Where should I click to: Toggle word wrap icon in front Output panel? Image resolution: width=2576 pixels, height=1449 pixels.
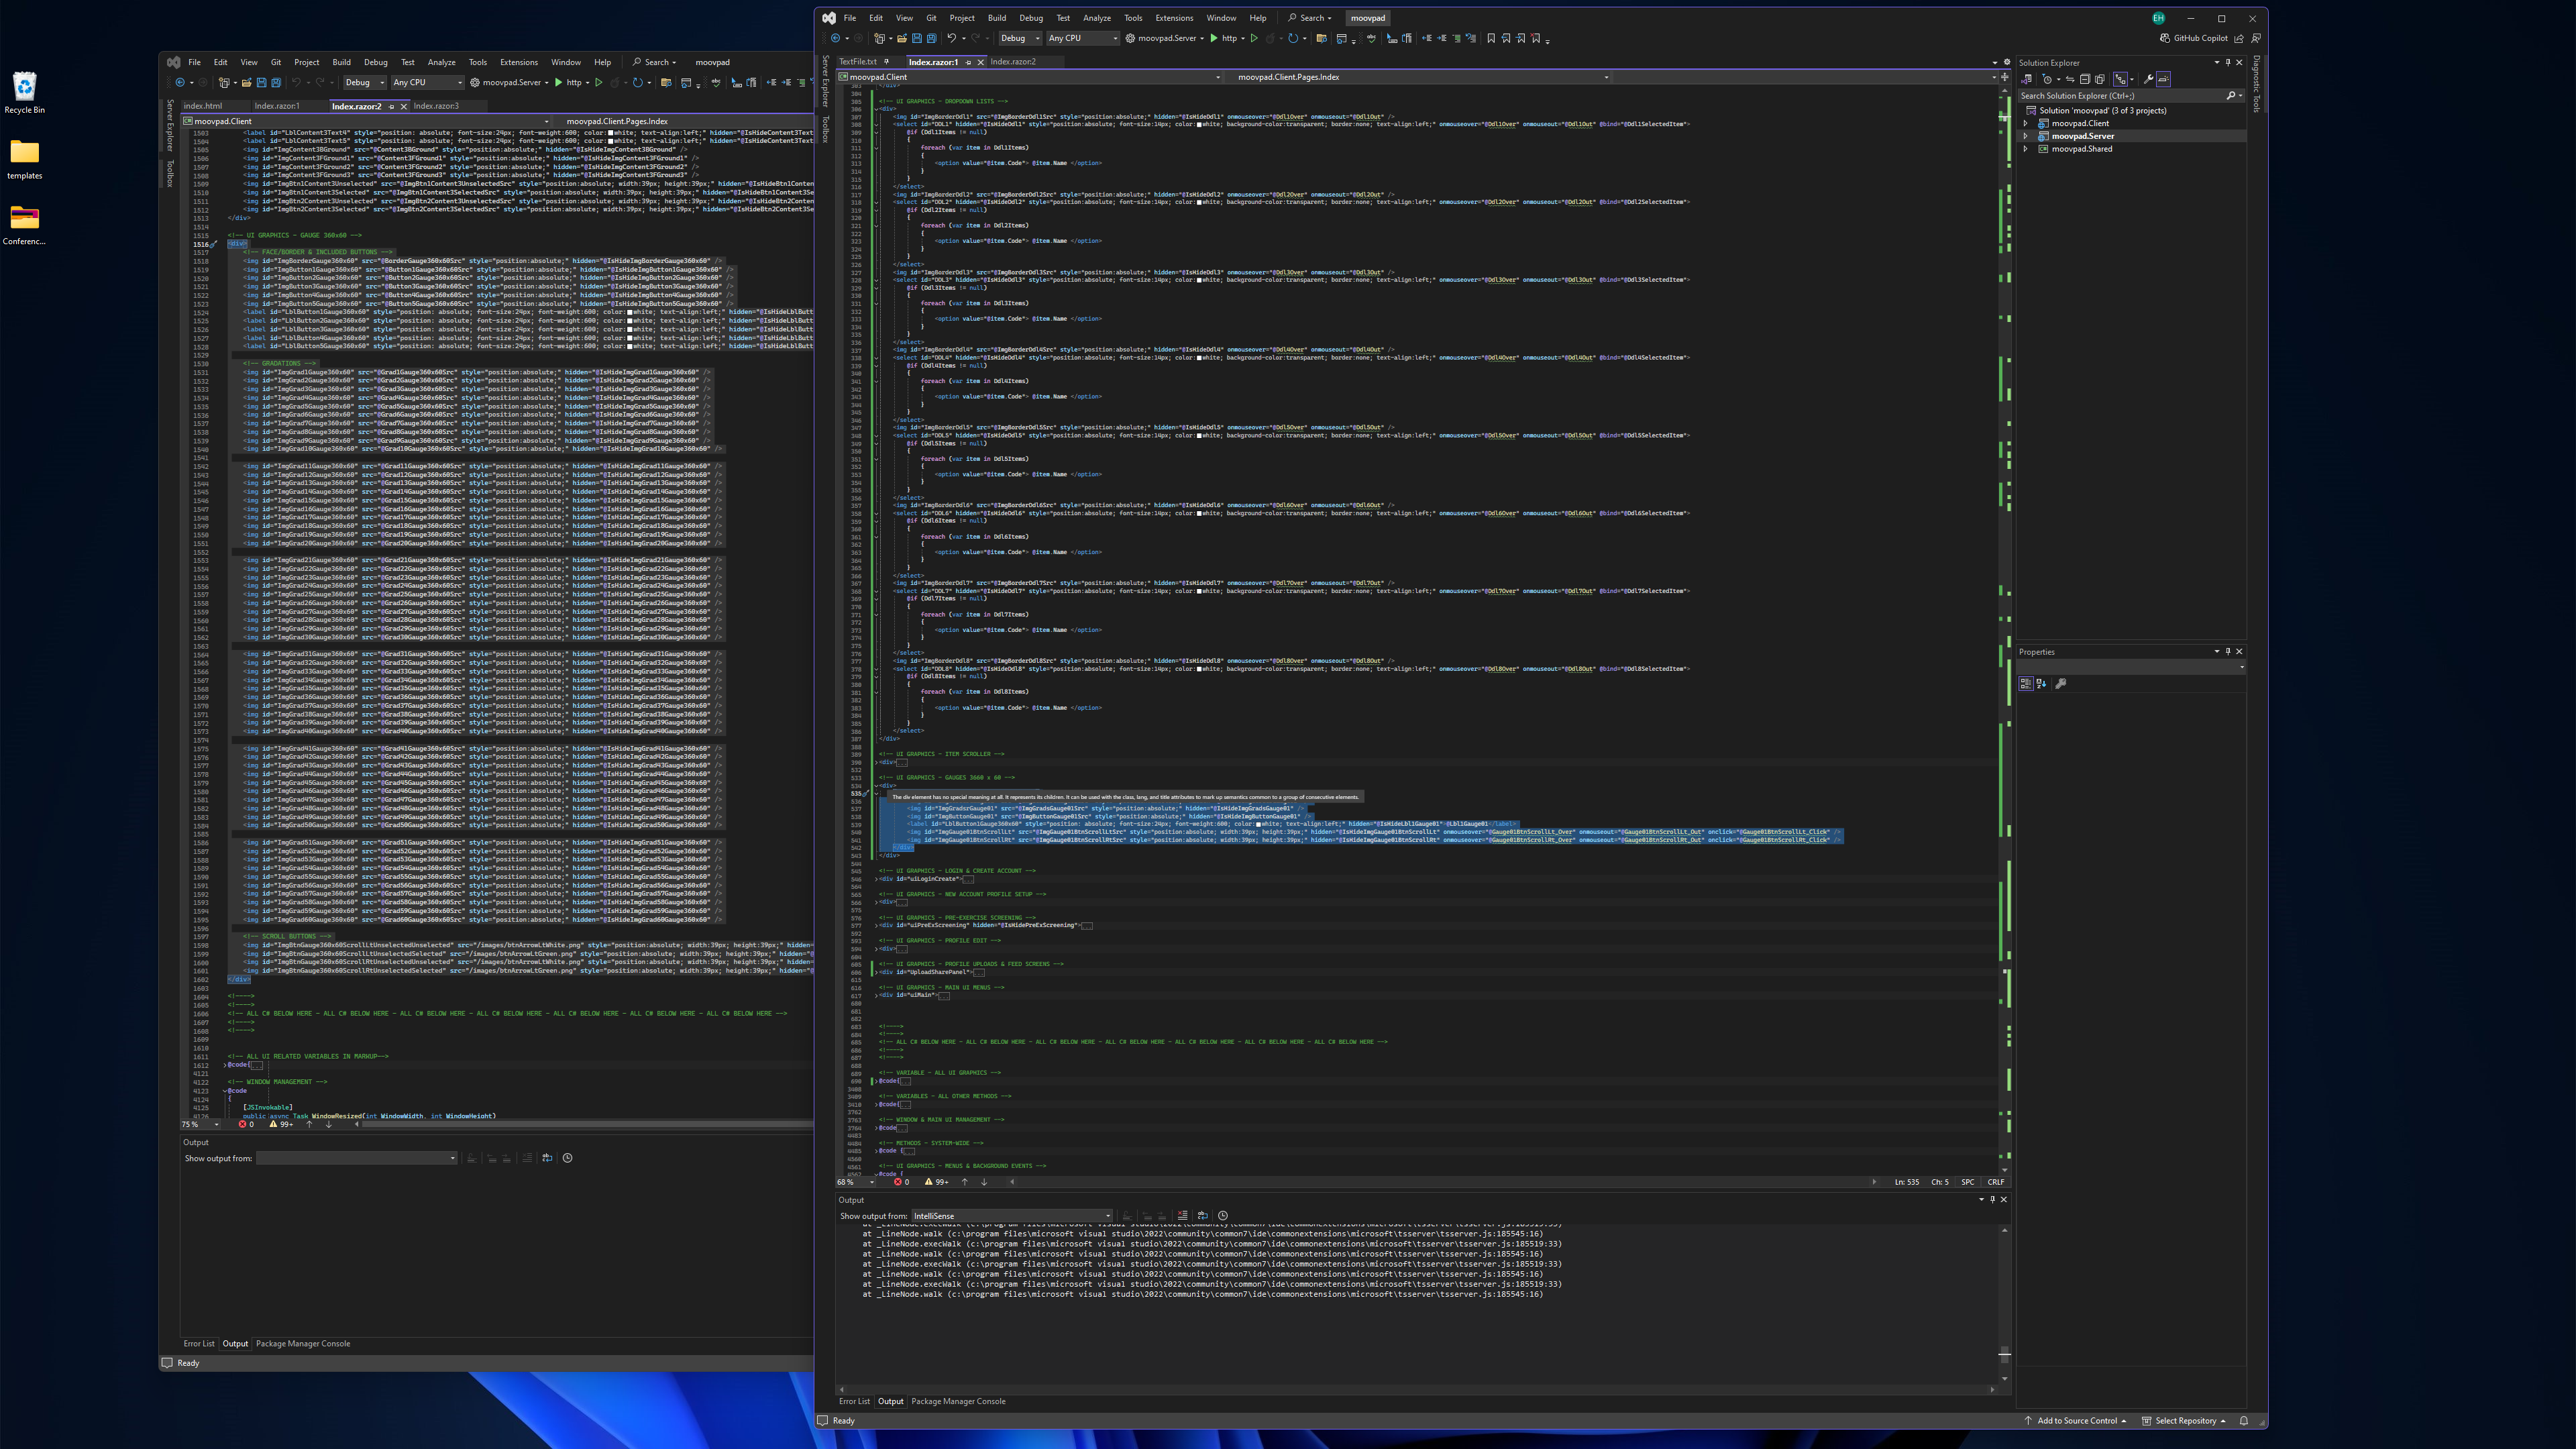point(1203,1216)
